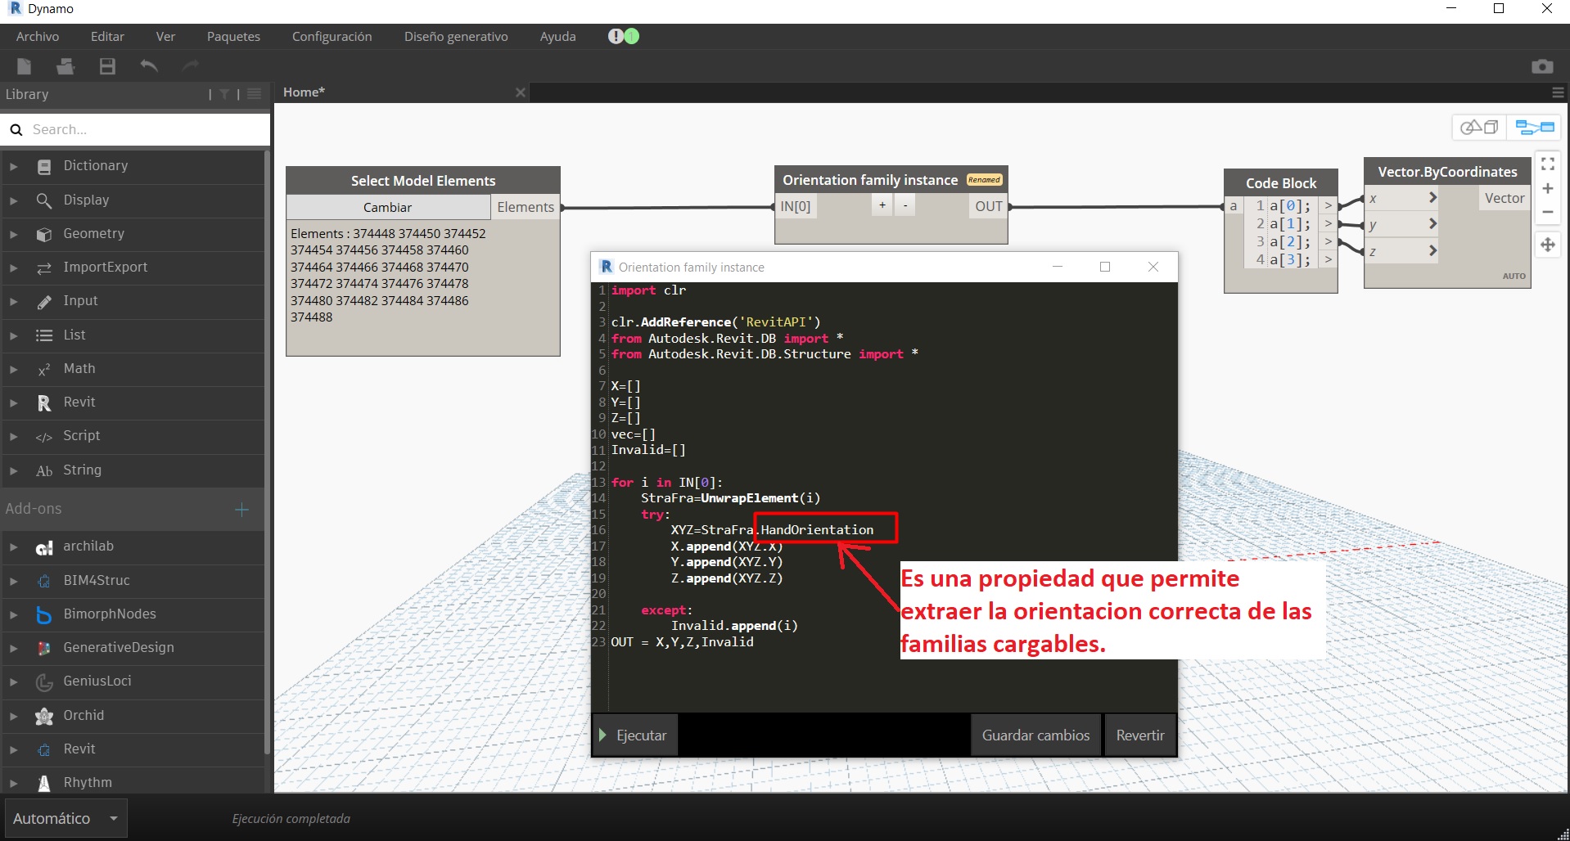Click Ejecutar in the Python editor
Screen dimensions: 1570x841
click(x=634, y=735)
